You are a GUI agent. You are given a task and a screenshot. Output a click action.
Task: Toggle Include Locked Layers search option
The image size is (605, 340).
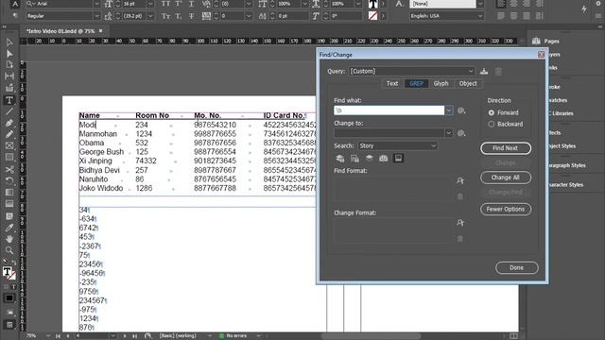[340, 159]
